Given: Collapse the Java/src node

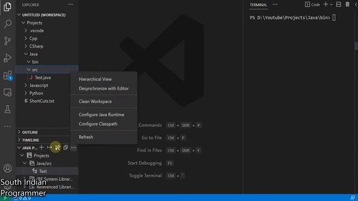Looking at the screenshot, I should [x=25, y=163].
